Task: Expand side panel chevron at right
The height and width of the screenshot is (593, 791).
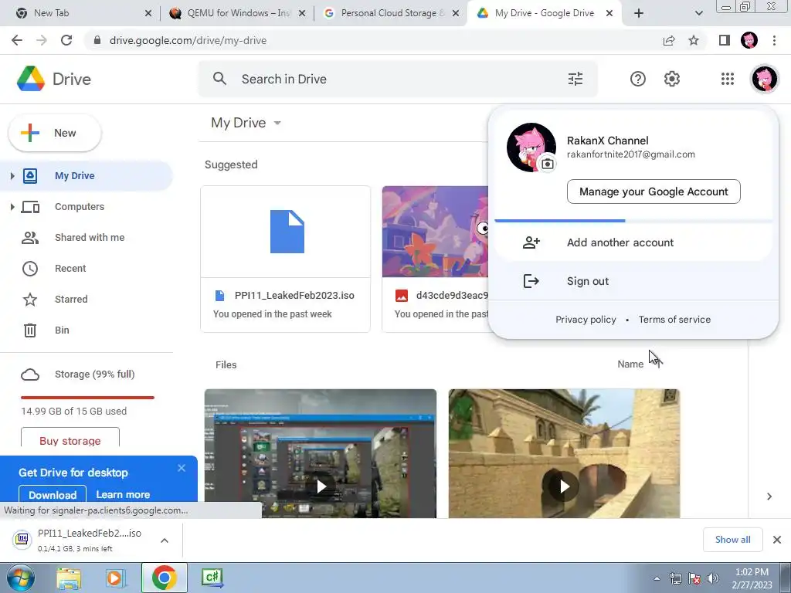Action: click(769, 496)
